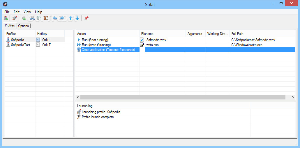300x148 pixels.
Task: Click the write.exe file icon
Action: pos(142,45)
